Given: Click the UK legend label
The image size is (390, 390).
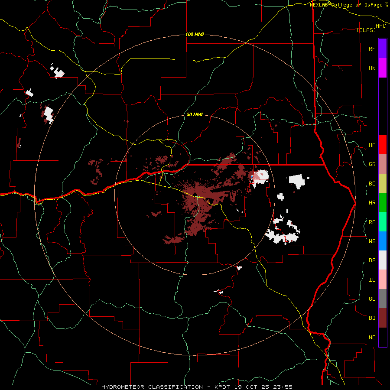Looking at the screenshot, I should 372,68.
